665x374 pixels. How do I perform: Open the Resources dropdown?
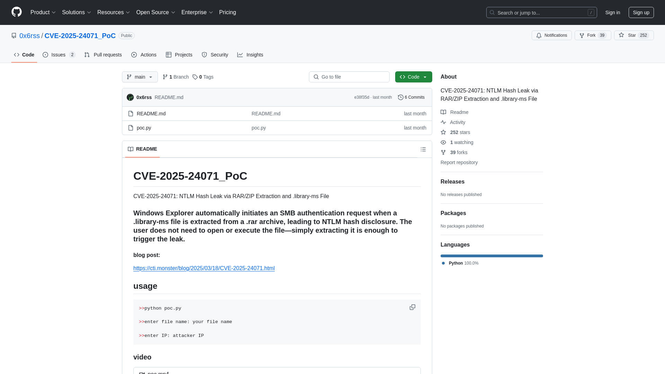click(x=113, y=12)
